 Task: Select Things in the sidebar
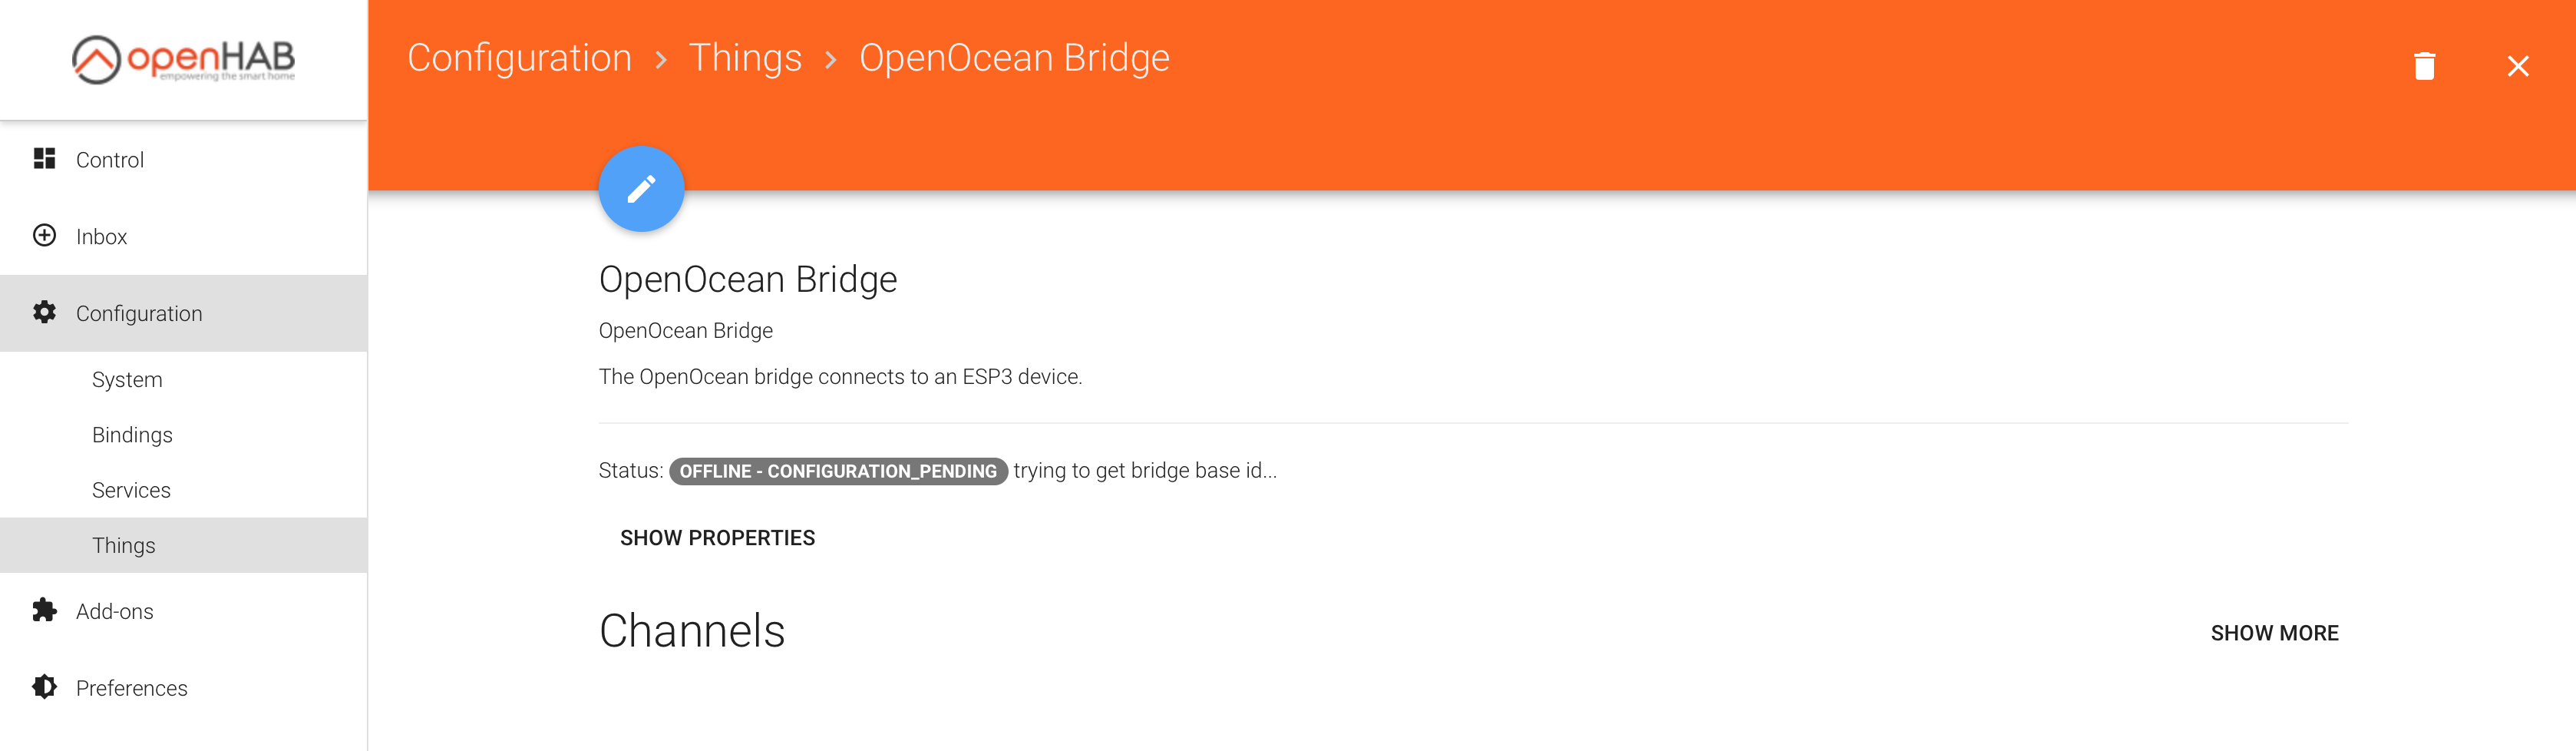click(124, 545)
